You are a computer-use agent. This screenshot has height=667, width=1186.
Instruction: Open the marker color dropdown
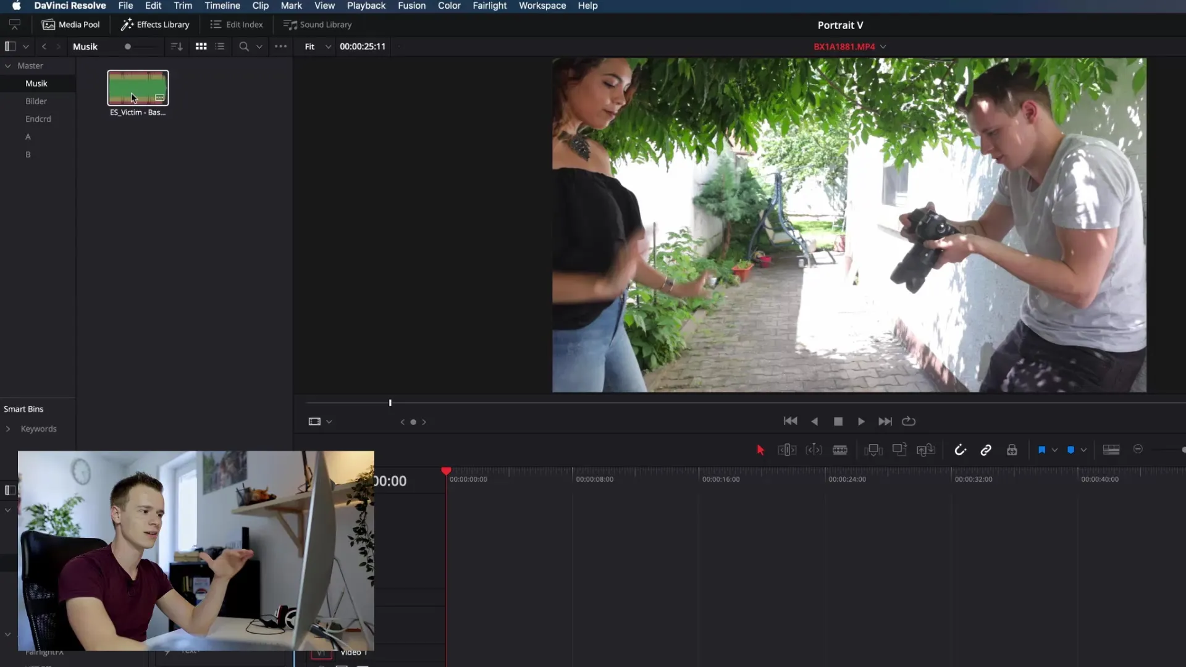[1083, 450]
